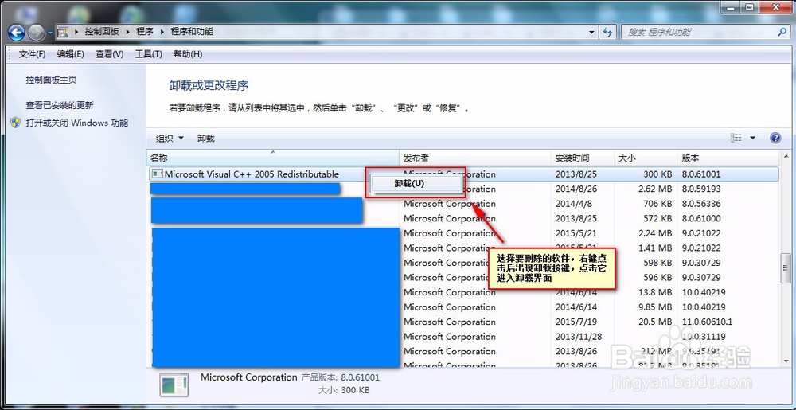
Task: Click the size value 2.62 MB
Action: point(655,189)
